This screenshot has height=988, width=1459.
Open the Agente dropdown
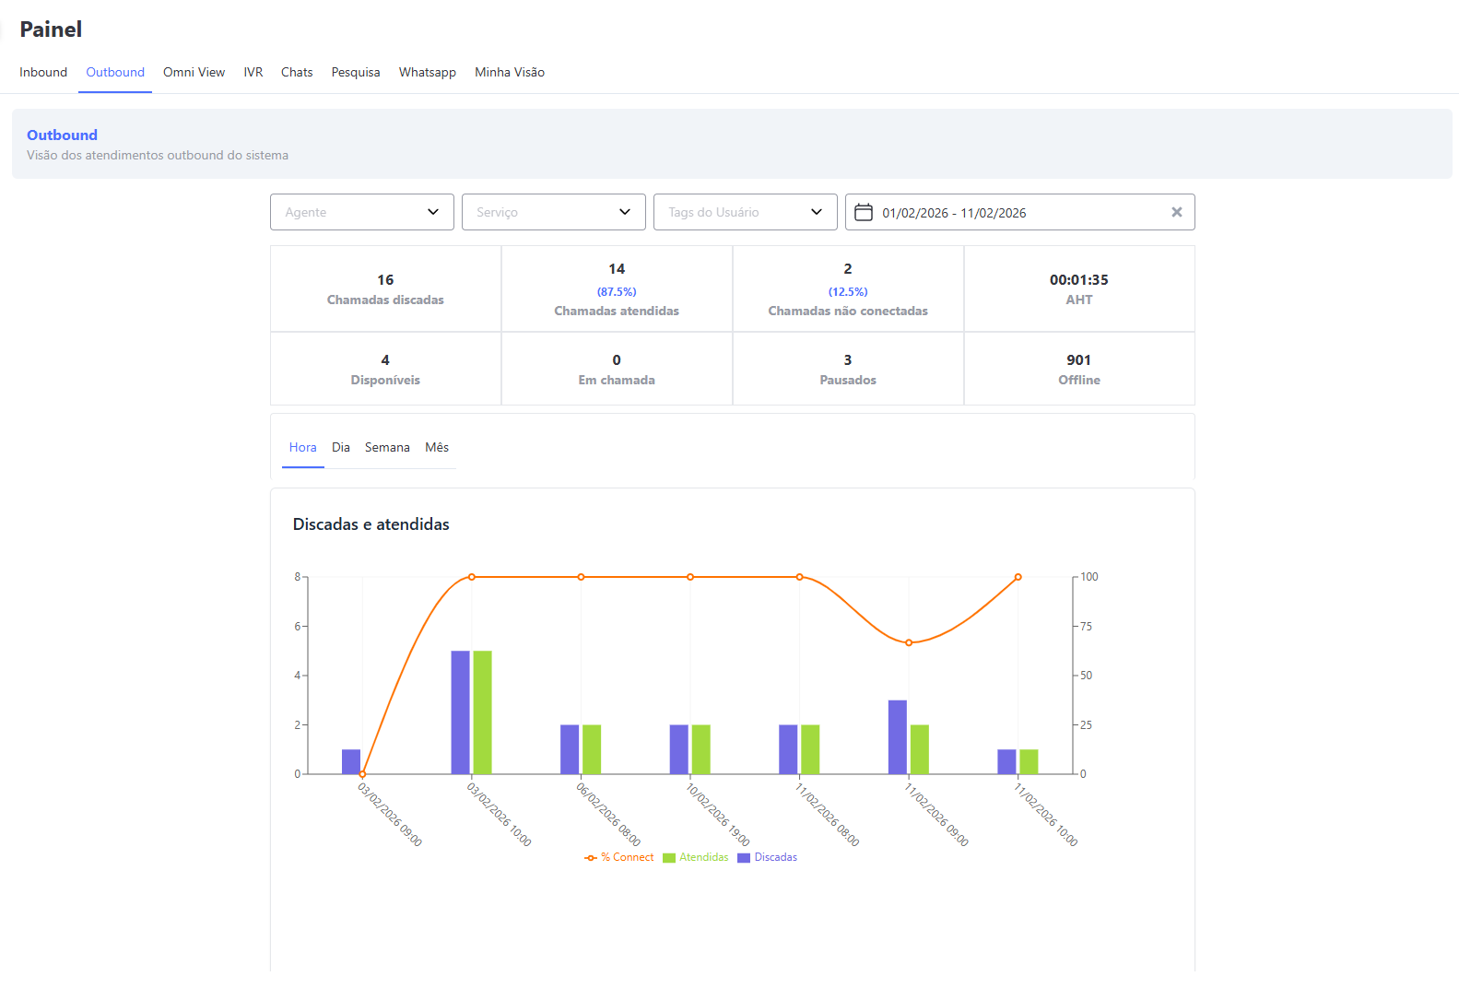point(361,212)
